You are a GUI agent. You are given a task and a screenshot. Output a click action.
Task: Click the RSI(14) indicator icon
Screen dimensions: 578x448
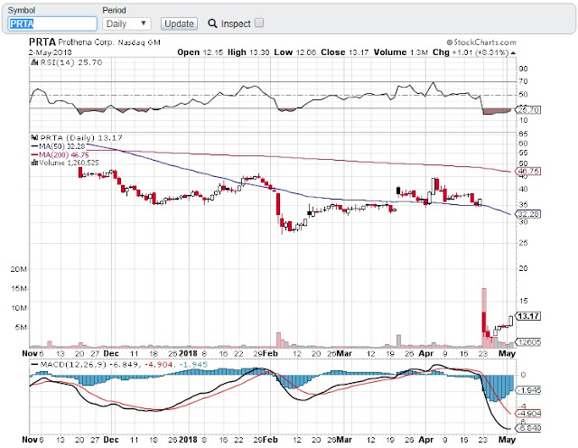click(34, 62)
